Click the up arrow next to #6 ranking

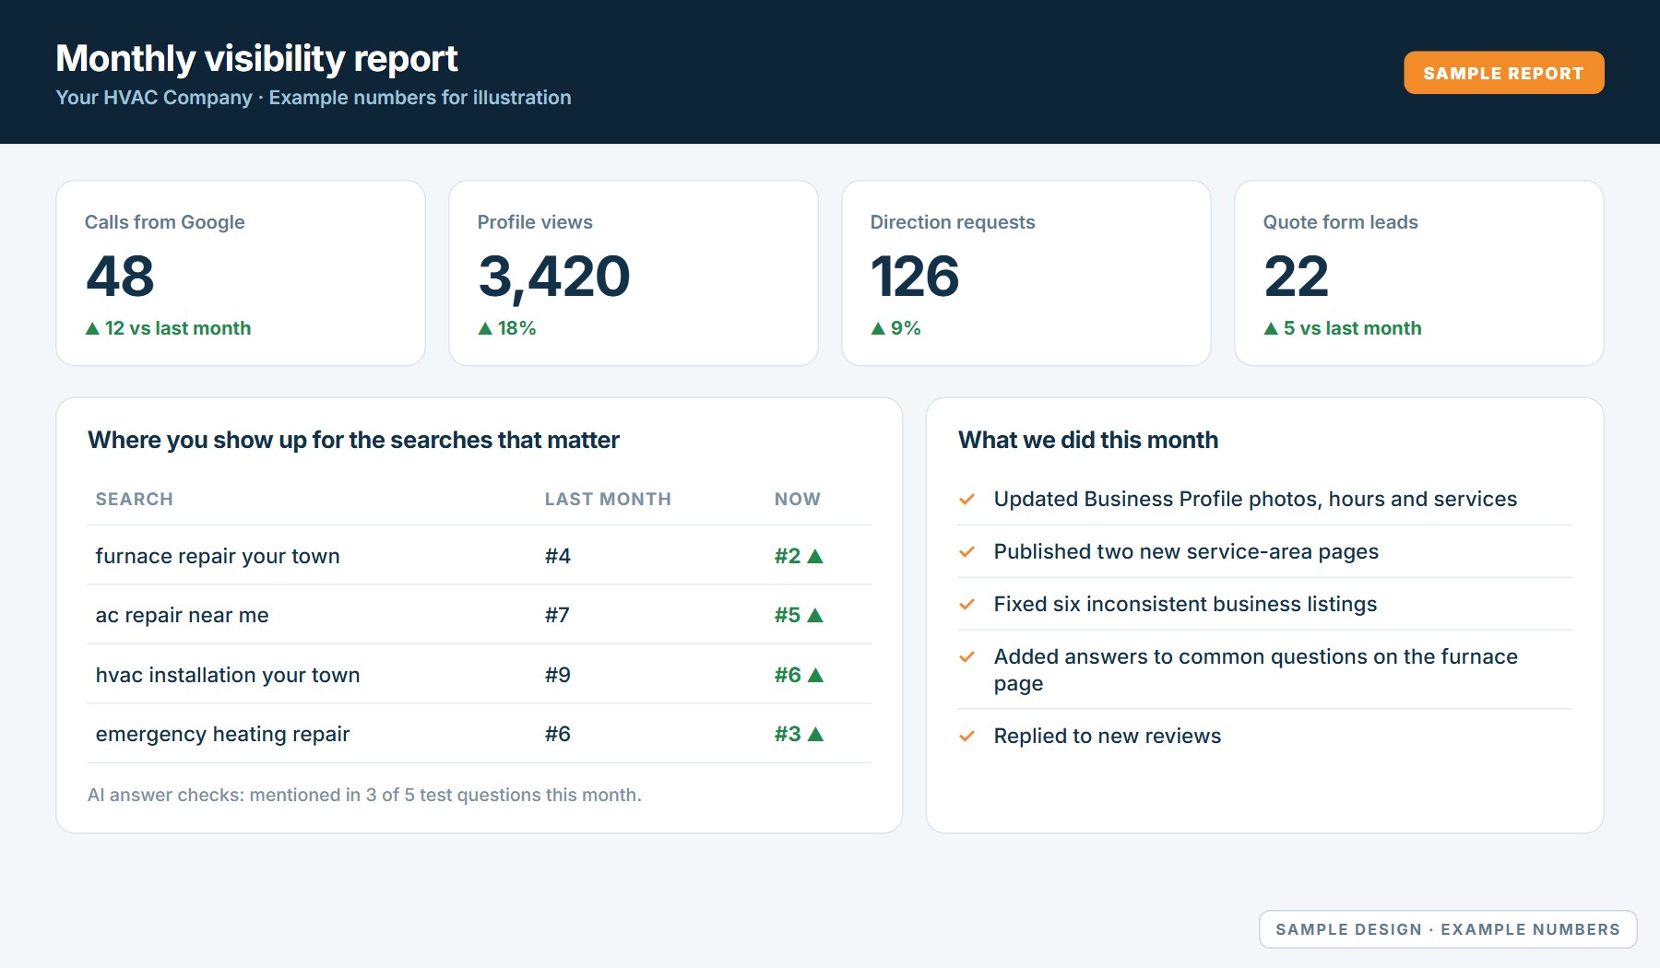815,675
